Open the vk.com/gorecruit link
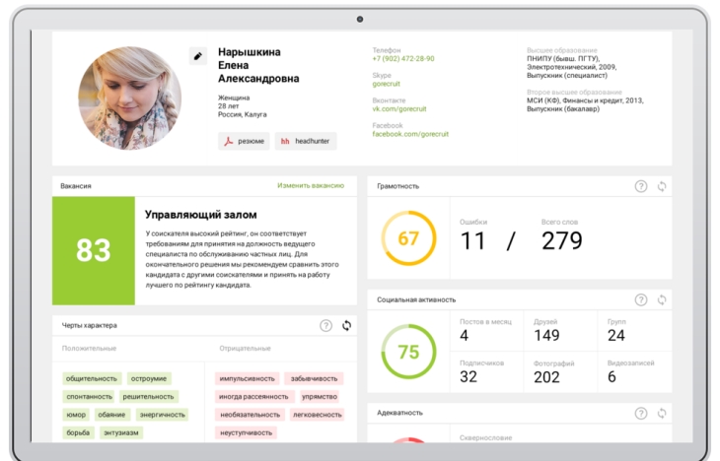This screenshot has width=720, height=461. point(399,108)
